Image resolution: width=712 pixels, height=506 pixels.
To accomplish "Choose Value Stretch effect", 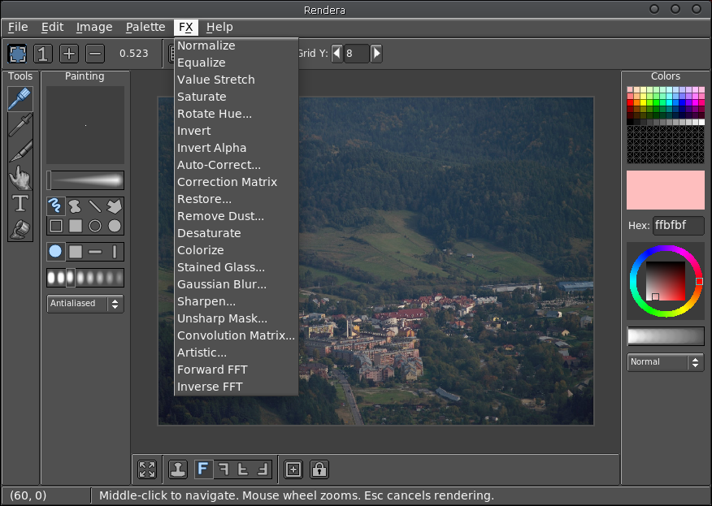I will pos(237,80).
